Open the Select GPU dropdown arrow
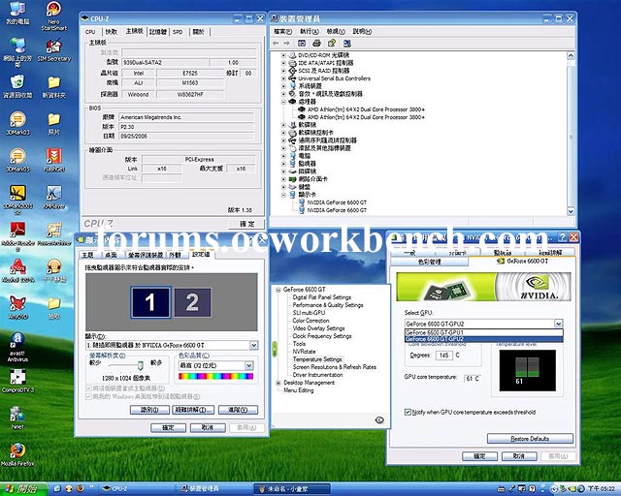 [558, 324]
